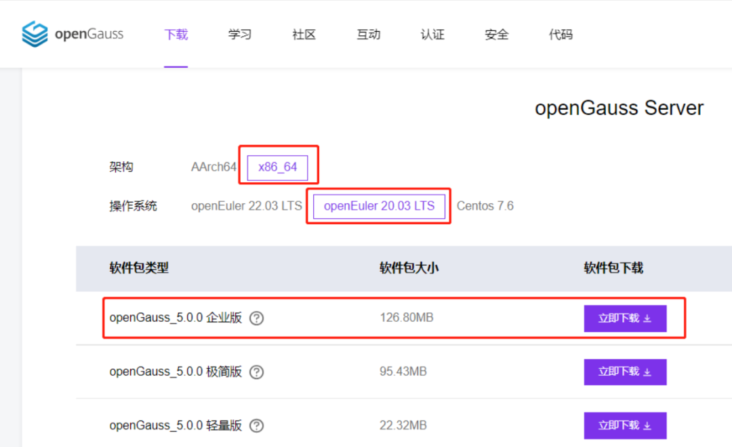Select the AArch64 architecture option

pyautogui.click(x=213, y=167)
